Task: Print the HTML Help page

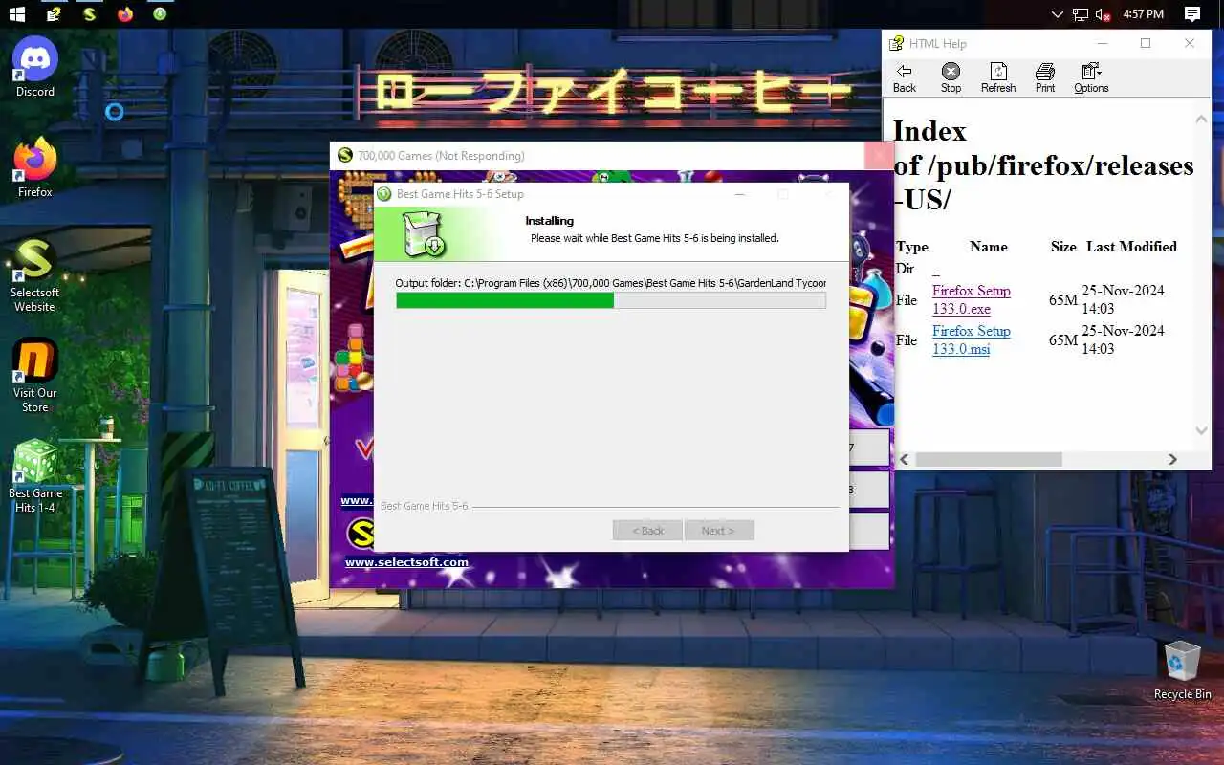Action: tap(1045, 77)
